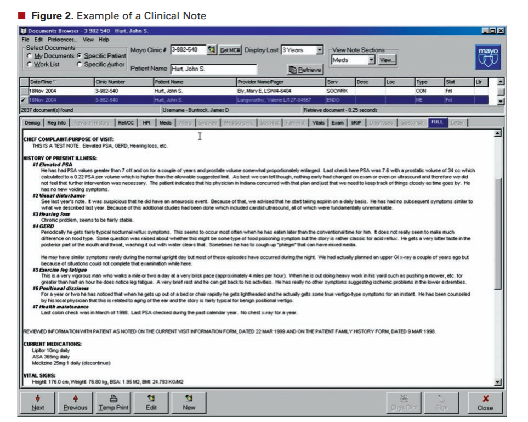
Task: Open the View Note Sections Meds dropdown
Action: pos(371,60)
